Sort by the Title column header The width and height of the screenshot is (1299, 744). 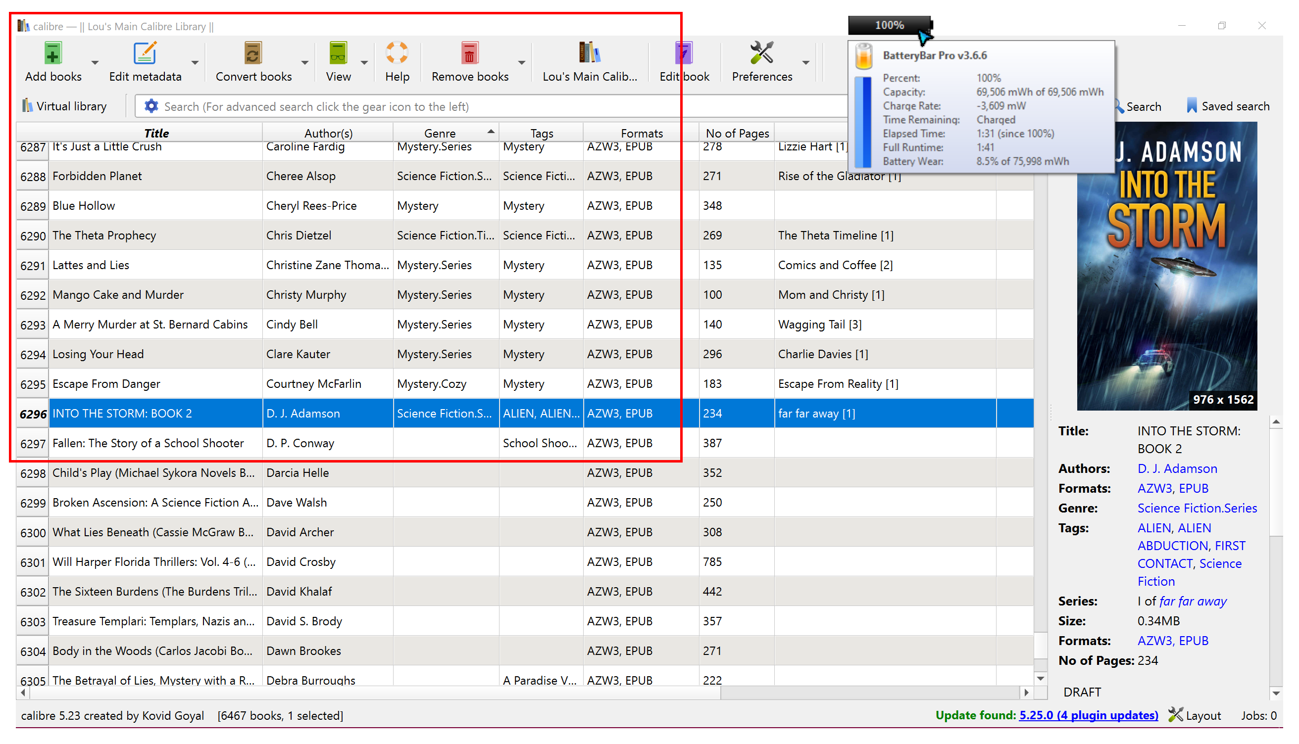(x=156, y=134)
